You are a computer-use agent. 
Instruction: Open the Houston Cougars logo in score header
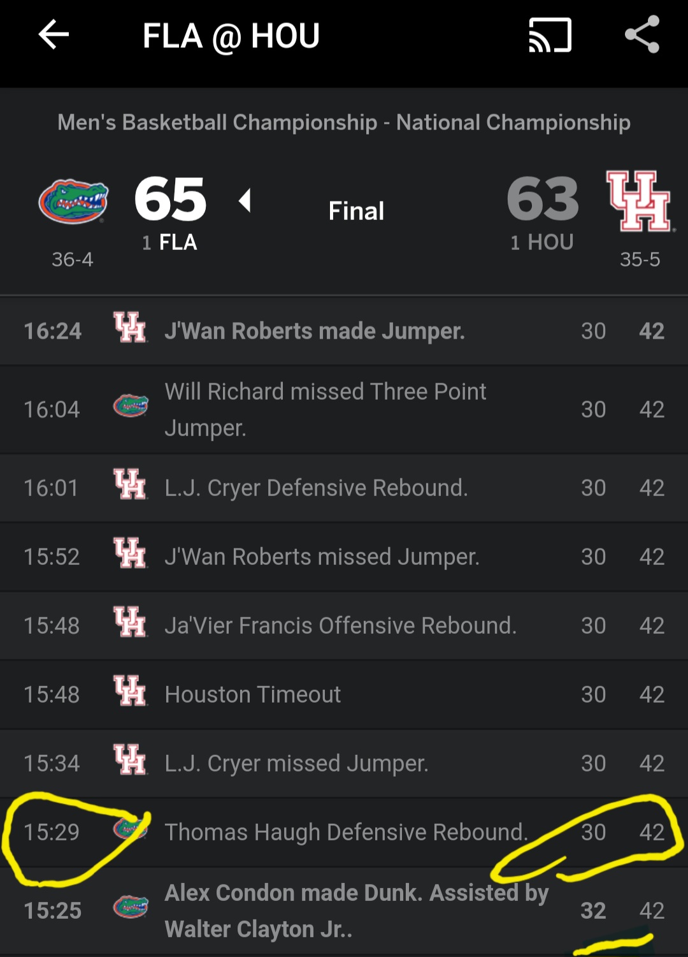(x=638, y=201)
